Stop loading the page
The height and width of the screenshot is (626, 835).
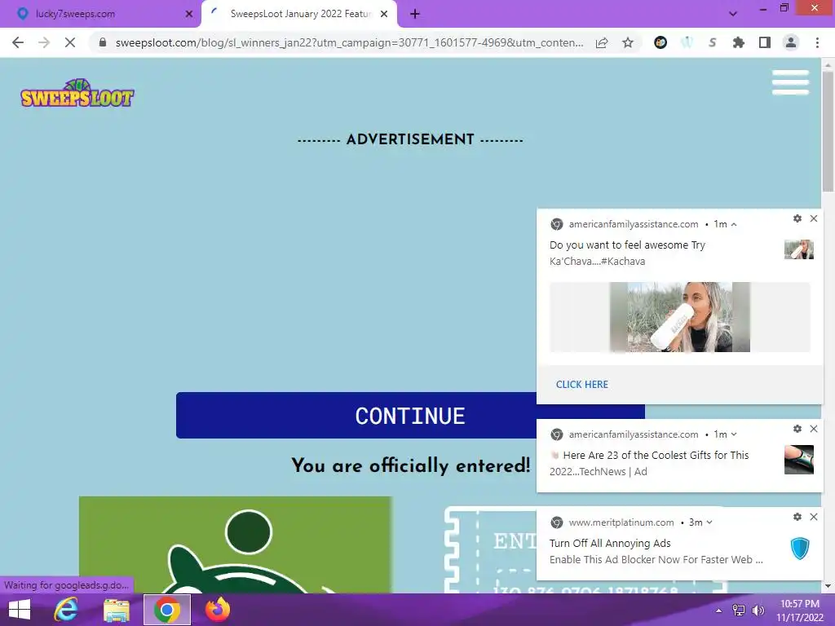click(x=70, y=42)
